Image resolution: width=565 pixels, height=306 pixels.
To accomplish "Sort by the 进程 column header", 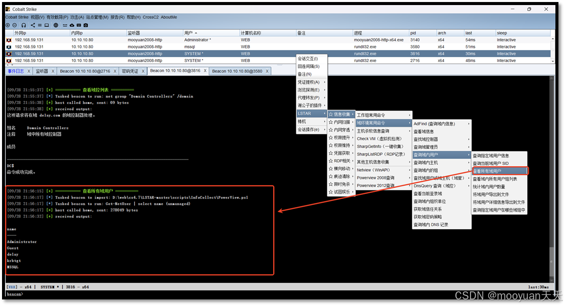I will pyautogui.click(x=381, y=33).
